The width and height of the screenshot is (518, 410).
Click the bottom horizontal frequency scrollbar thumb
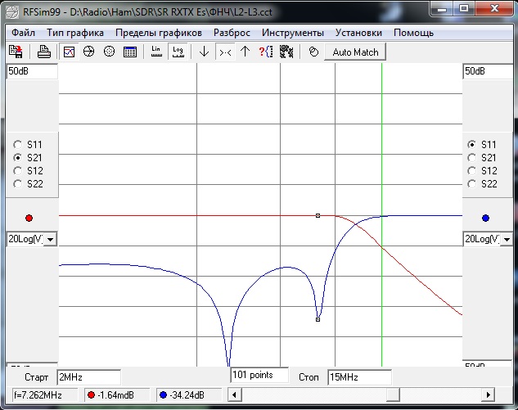(393, 395)
